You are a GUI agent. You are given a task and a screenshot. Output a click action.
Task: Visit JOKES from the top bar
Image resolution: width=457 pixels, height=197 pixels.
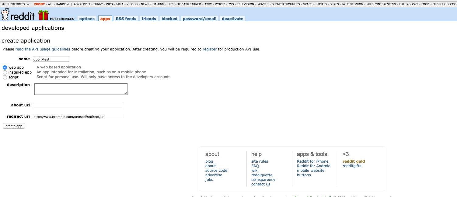(x=334, y=4)
